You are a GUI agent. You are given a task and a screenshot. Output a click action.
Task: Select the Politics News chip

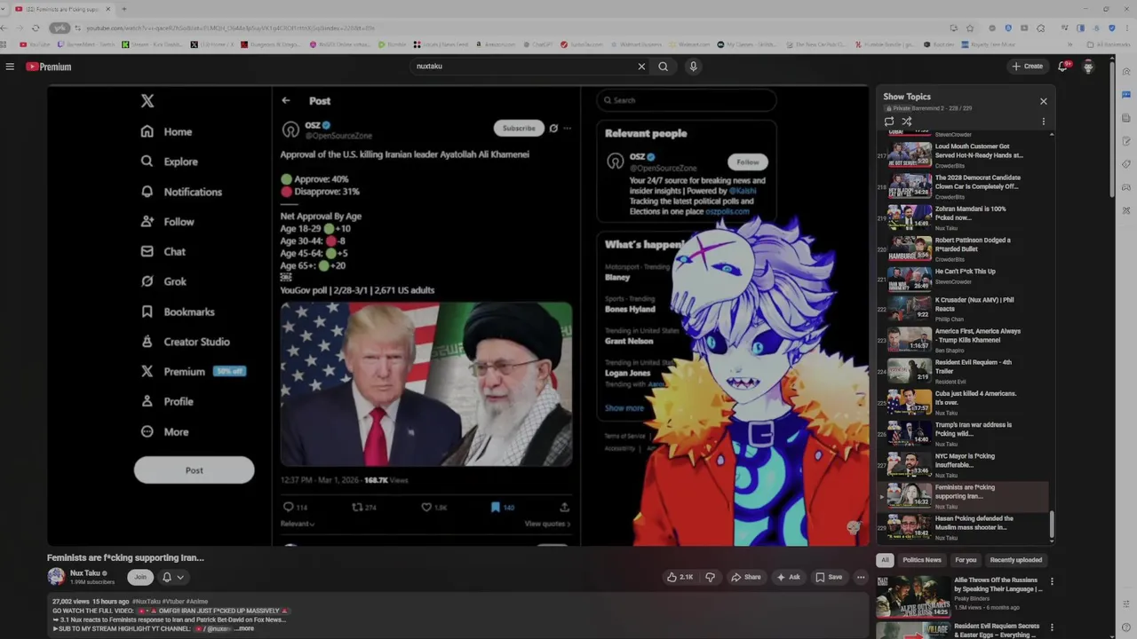(x=922, y=560)
